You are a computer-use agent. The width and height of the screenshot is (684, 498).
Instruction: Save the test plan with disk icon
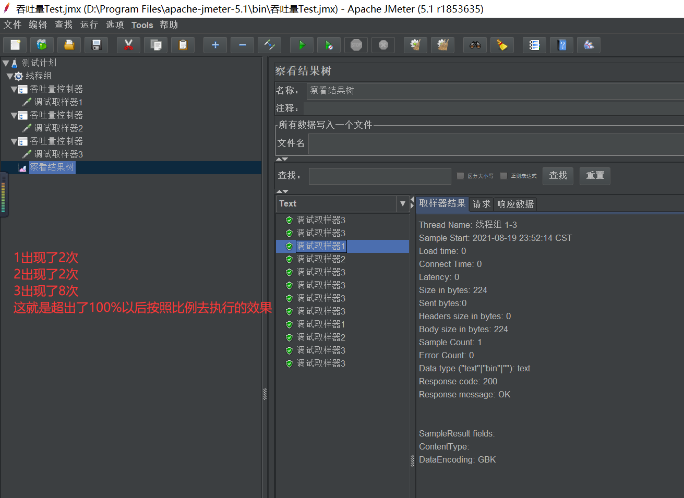click(x=96, y=45)
